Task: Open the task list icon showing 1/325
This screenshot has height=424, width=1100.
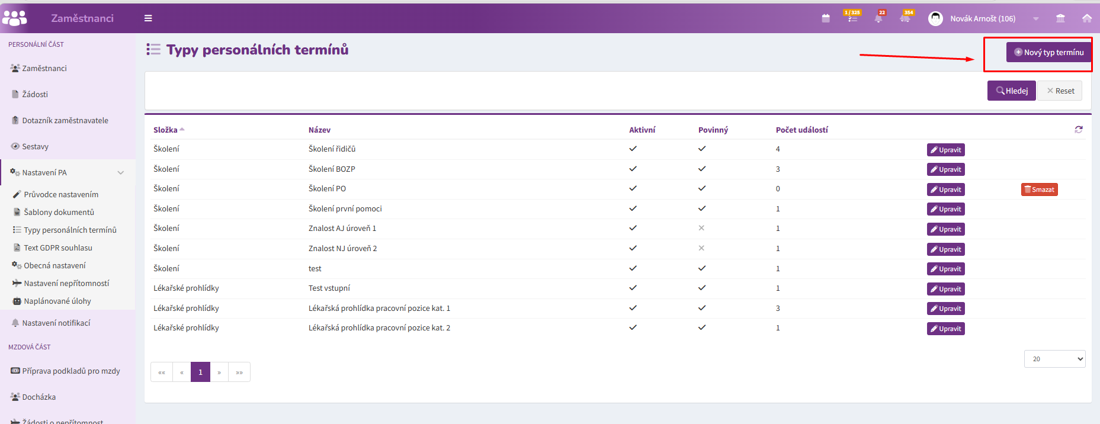Action: pyautogui.click(x=852, y=17)
